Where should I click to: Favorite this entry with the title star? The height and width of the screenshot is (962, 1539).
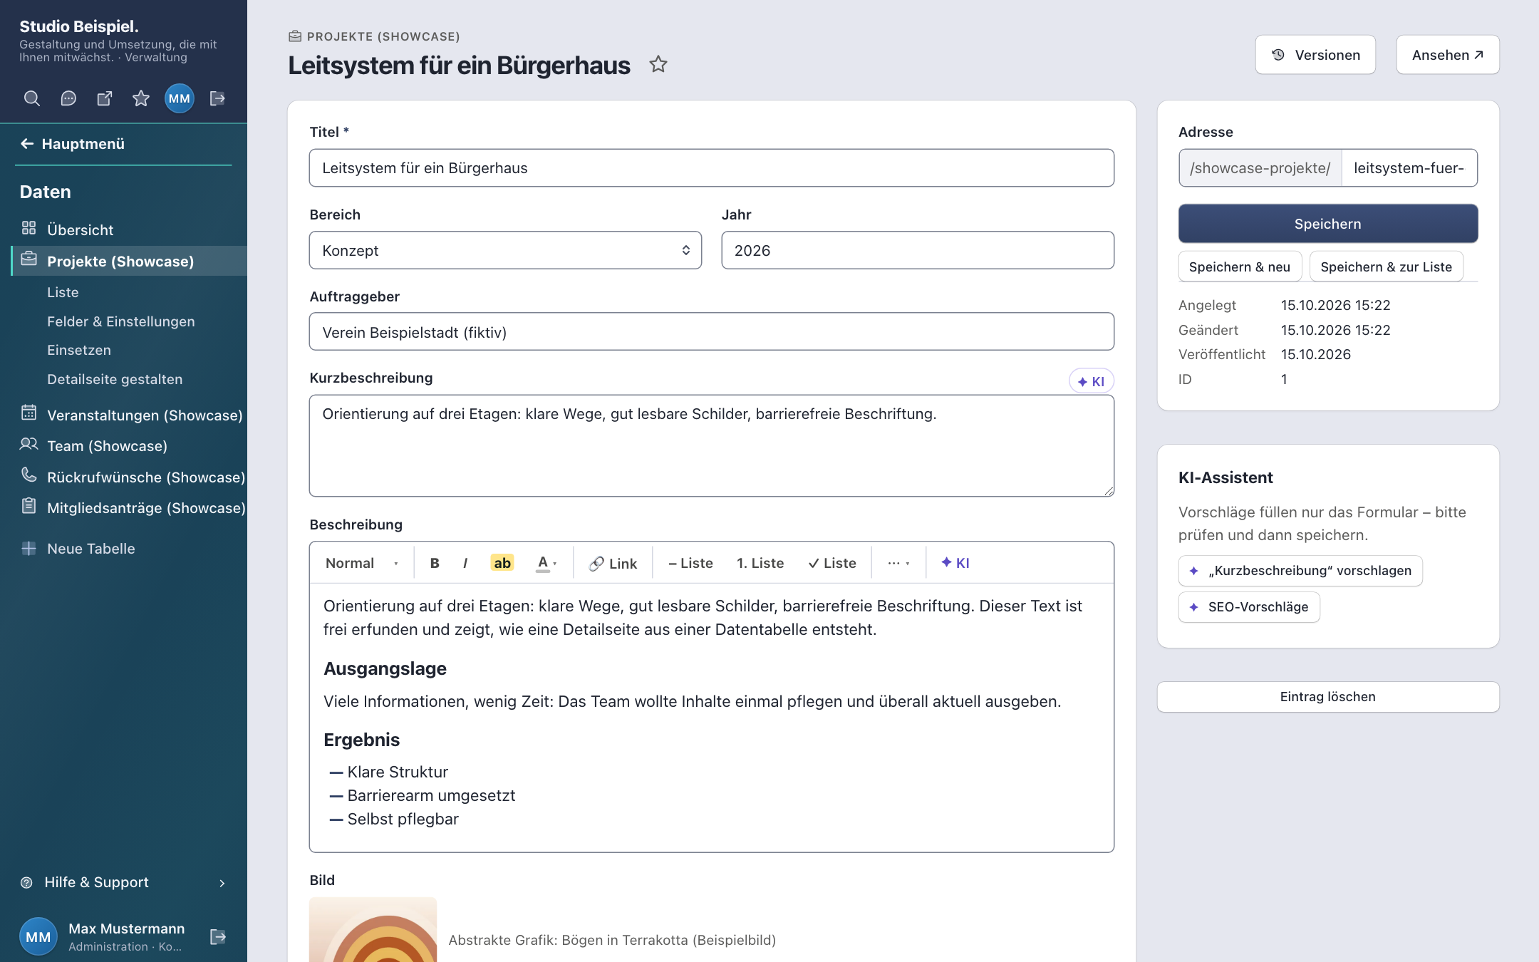pyautogui.click(x=658, y=65)
